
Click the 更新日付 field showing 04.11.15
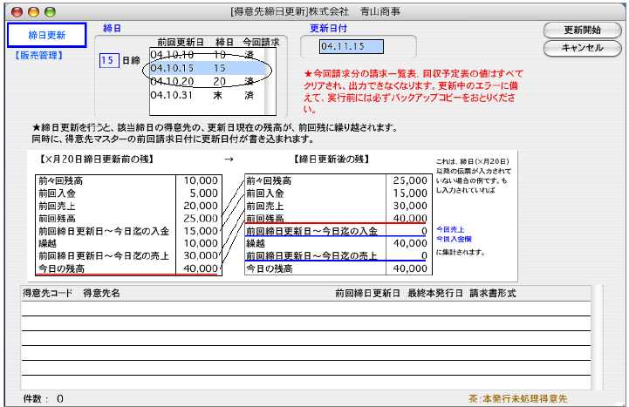click(353, 46)
